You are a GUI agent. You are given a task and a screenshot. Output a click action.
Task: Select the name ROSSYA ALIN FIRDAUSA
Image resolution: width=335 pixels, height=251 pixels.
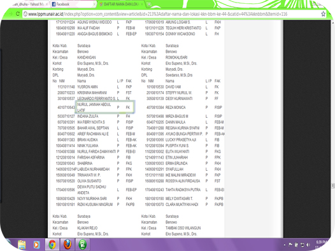pyautogui.click(x=183, y=181)
